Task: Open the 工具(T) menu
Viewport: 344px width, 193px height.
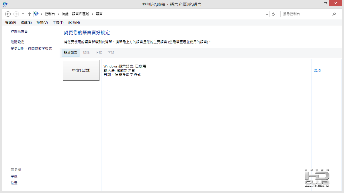Action: click(58, 23)
